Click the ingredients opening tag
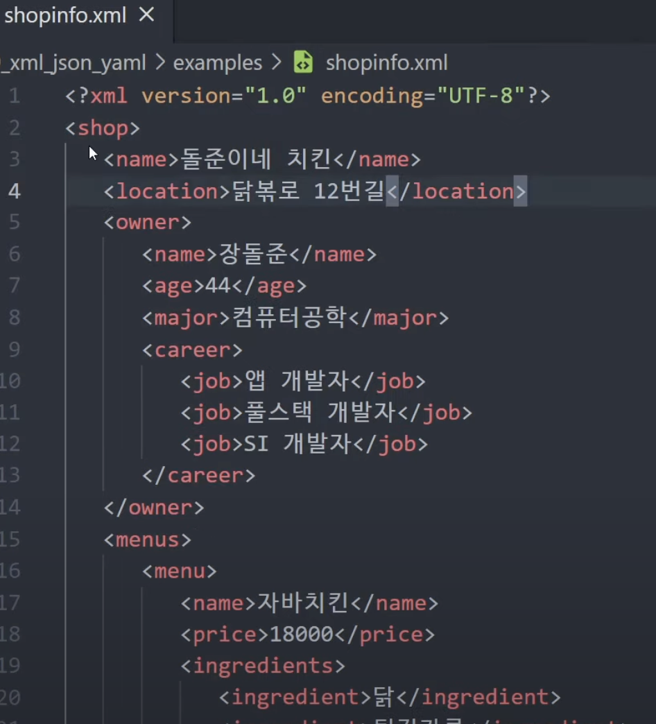 click(265, 665)
